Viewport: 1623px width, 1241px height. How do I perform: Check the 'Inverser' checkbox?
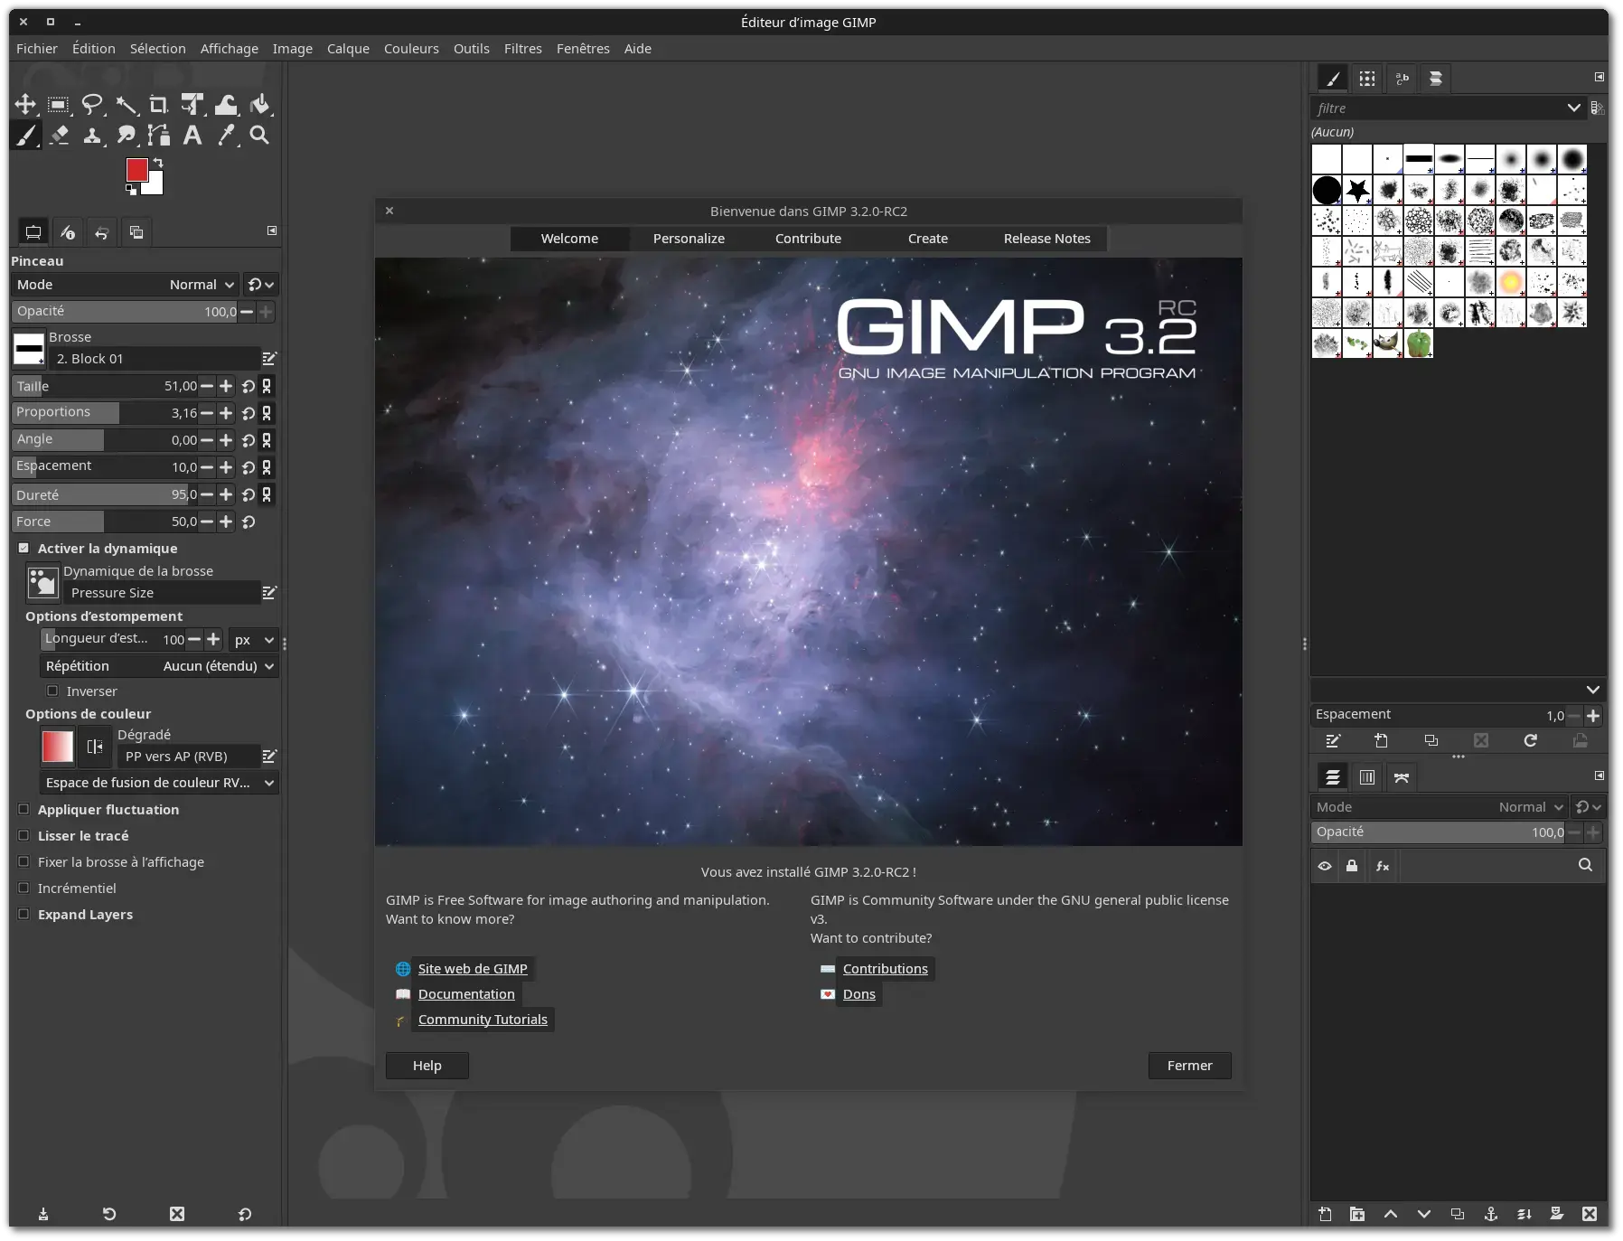click(53, 691)
